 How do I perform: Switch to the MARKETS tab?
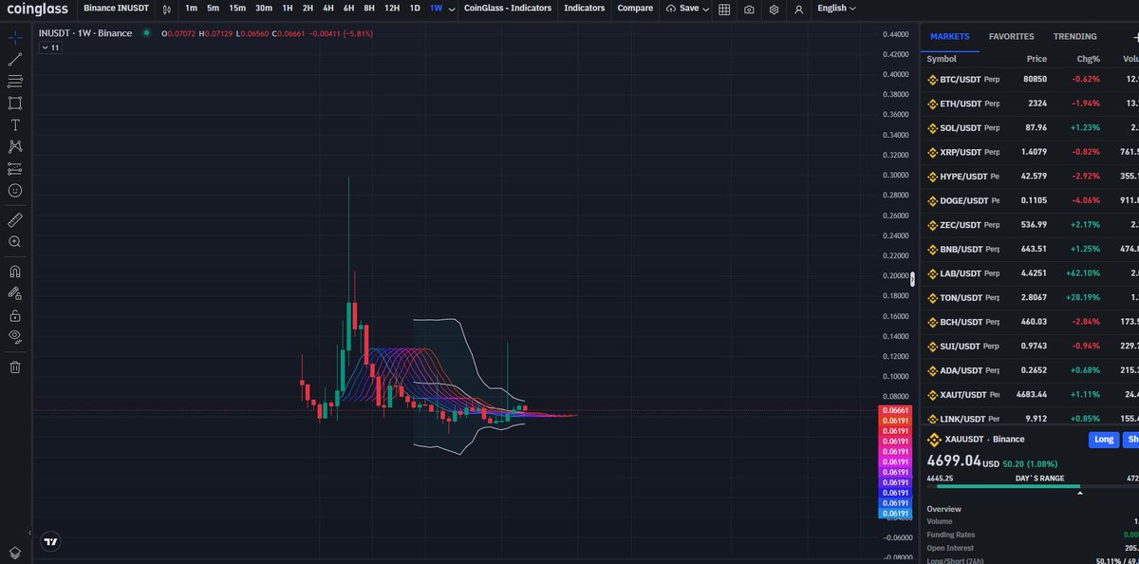pyautogui.click(x=949, y=36)
